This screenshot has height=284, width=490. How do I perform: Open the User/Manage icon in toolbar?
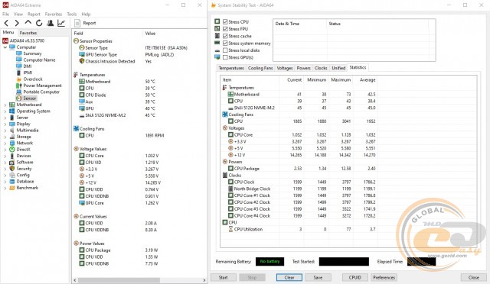coord(50,23)
